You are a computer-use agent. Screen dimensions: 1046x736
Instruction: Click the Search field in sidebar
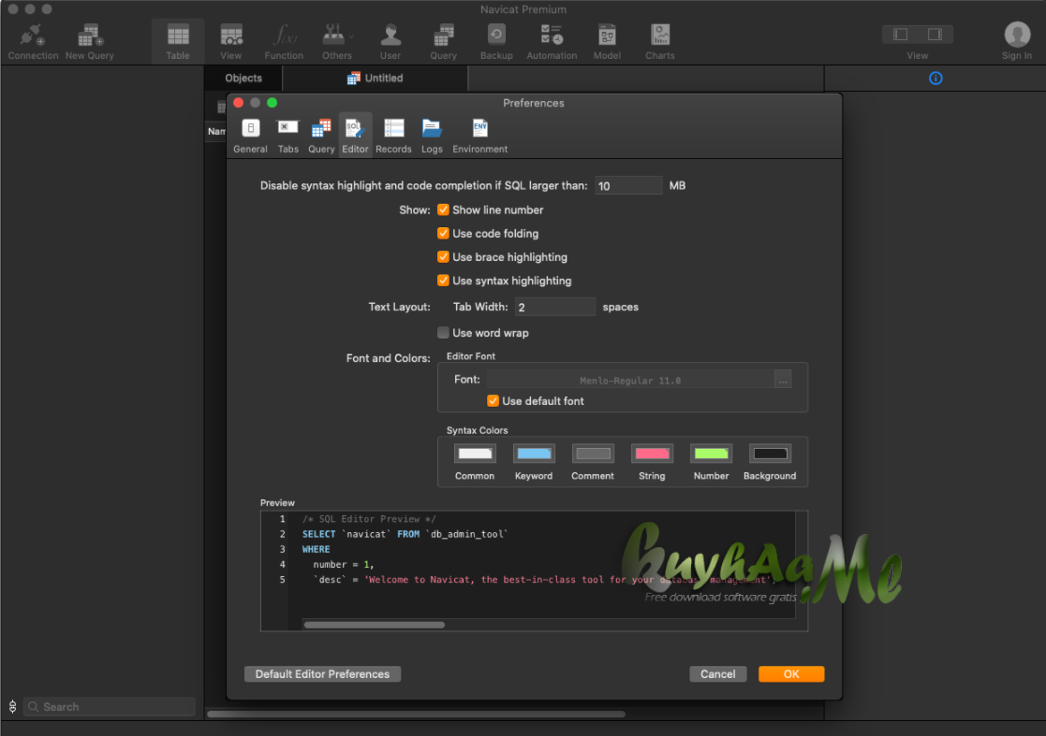(x=110, y=707)
